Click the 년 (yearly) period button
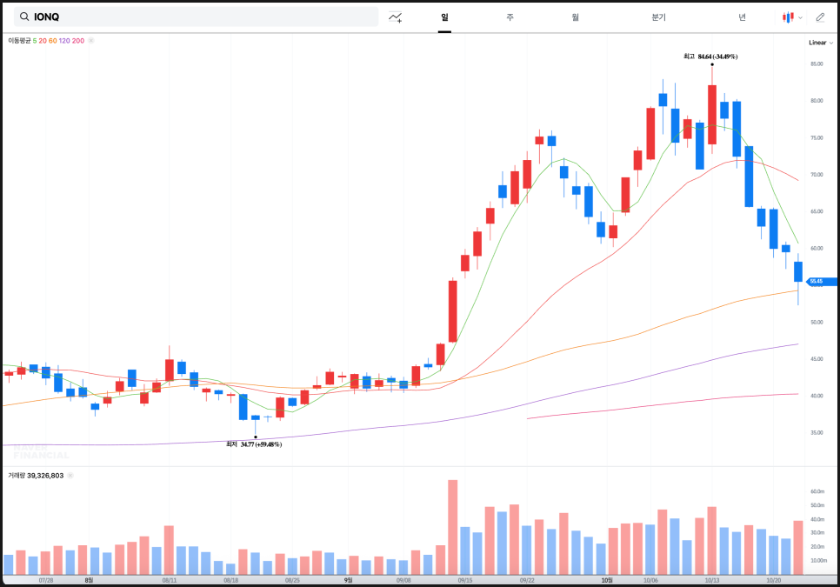Viewport: 840px width, 587px height. [742, 17]
